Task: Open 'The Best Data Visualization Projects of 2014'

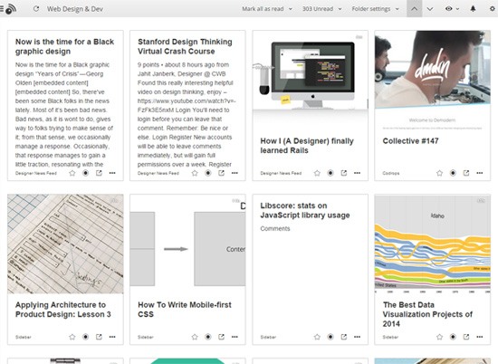Action: point(427,314)
